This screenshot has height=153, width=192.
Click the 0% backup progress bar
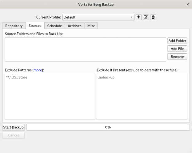[108, 127]
